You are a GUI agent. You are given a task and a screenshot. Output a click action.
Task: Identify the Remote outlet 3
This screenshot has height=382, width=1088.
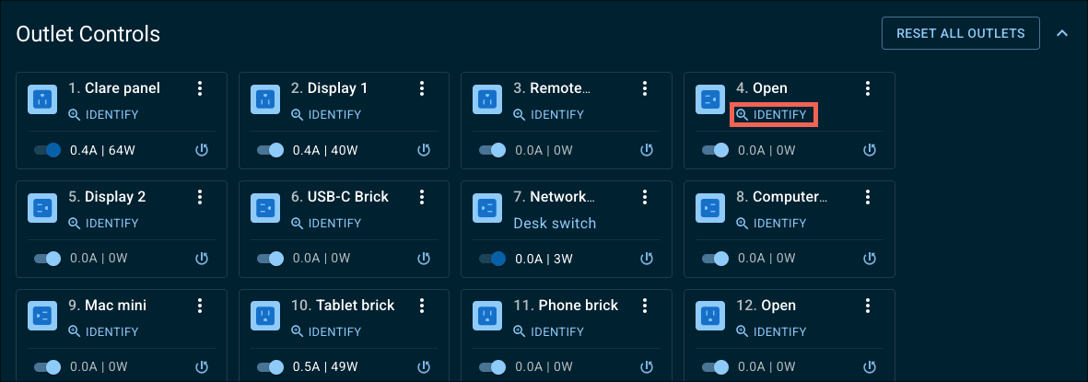coord(548,114)
